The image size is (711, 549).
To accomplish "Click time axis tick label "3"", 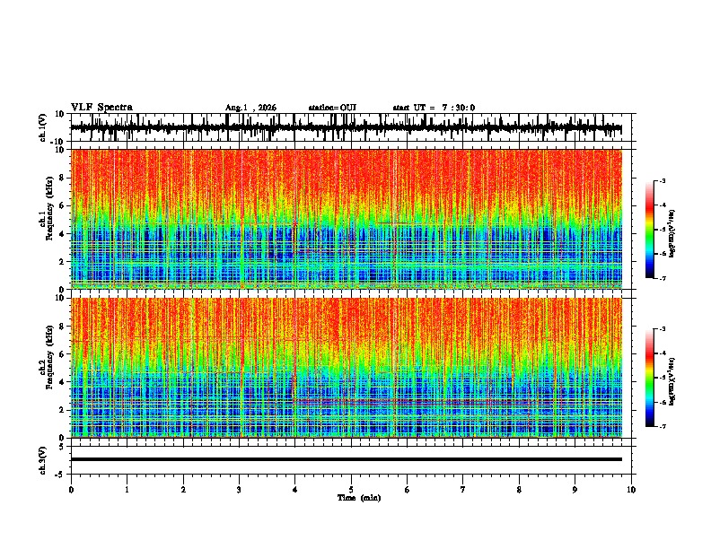I will 239,490.
